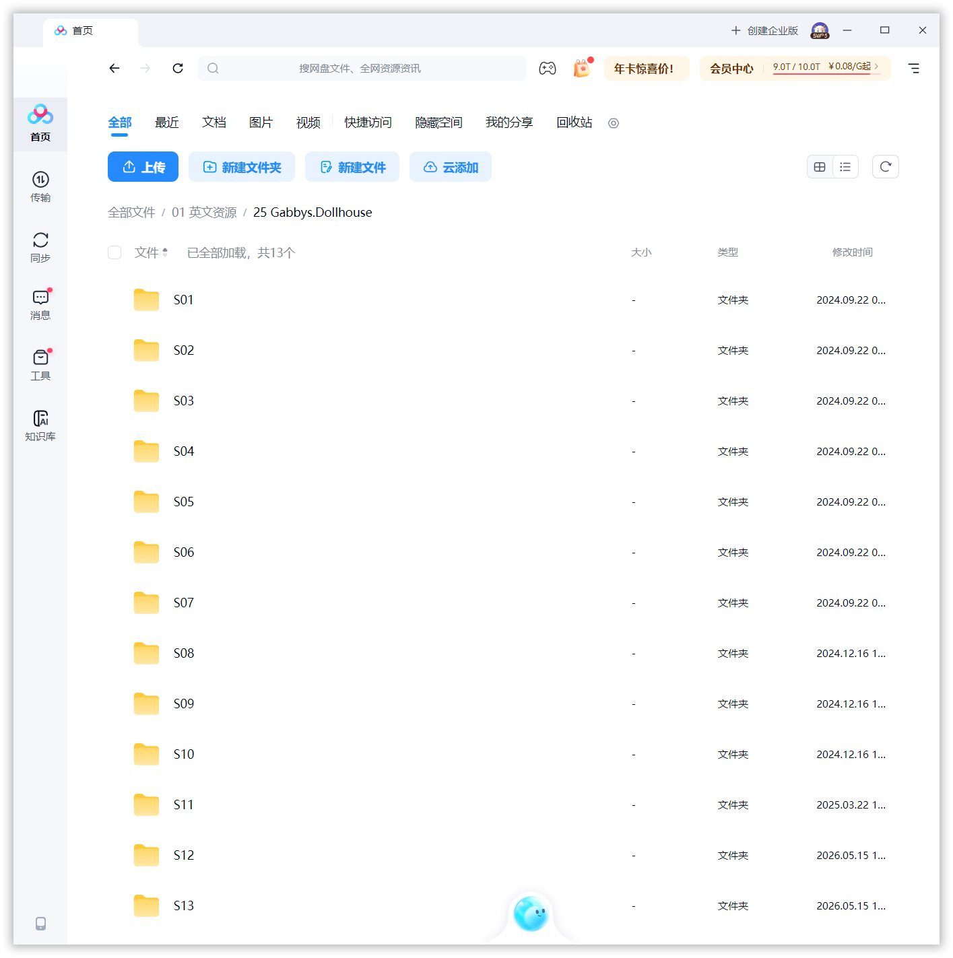Open the tab settings gear icon
The image size is (953, 958).
[x=614, y=123]
